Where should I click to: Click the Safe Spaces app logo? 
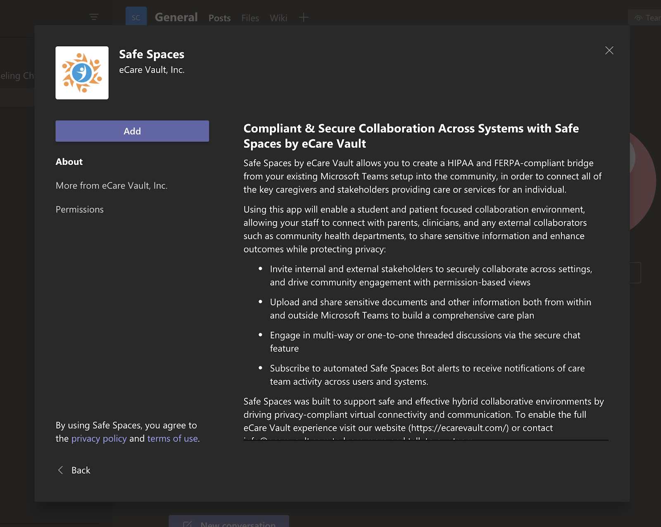tap(82, 73)
